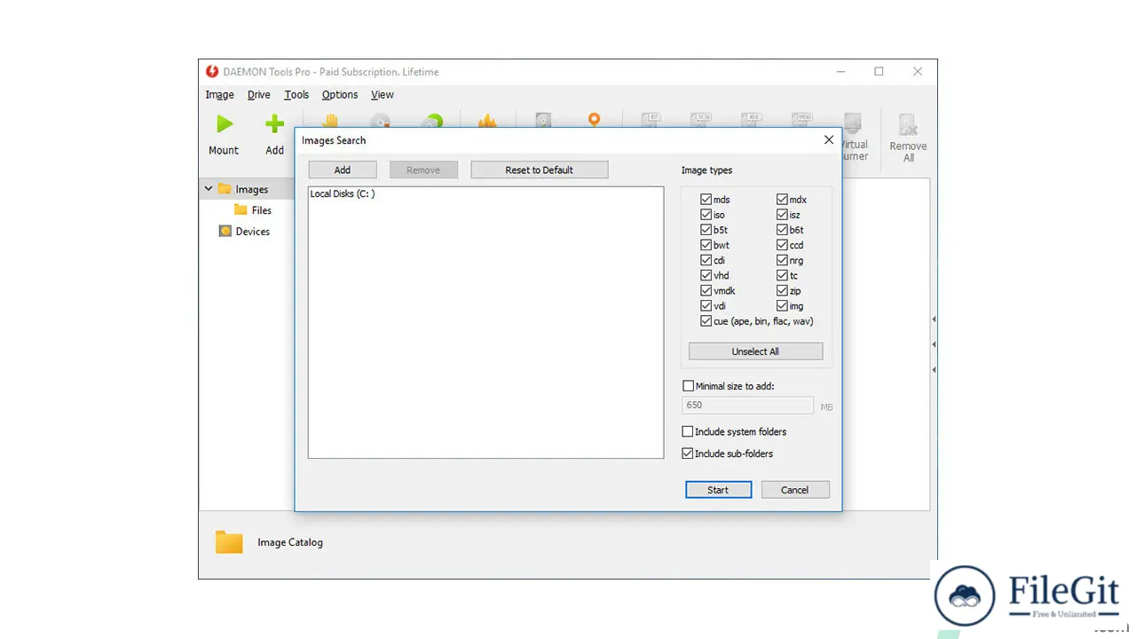Click the Cancel button

(795, 490)
